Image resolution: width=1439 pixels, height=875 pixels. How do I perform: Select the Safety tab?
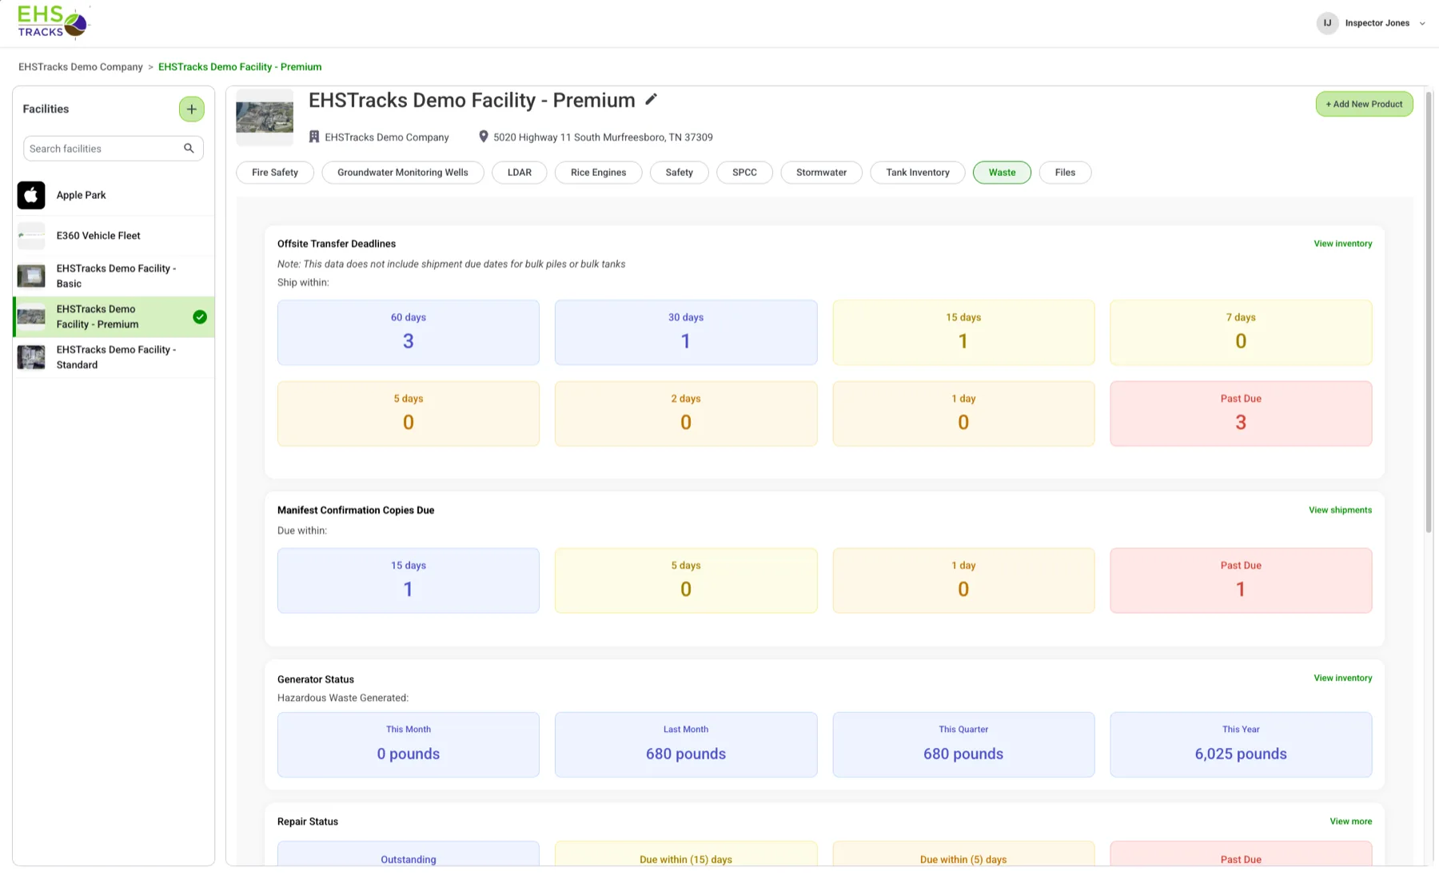680,173
